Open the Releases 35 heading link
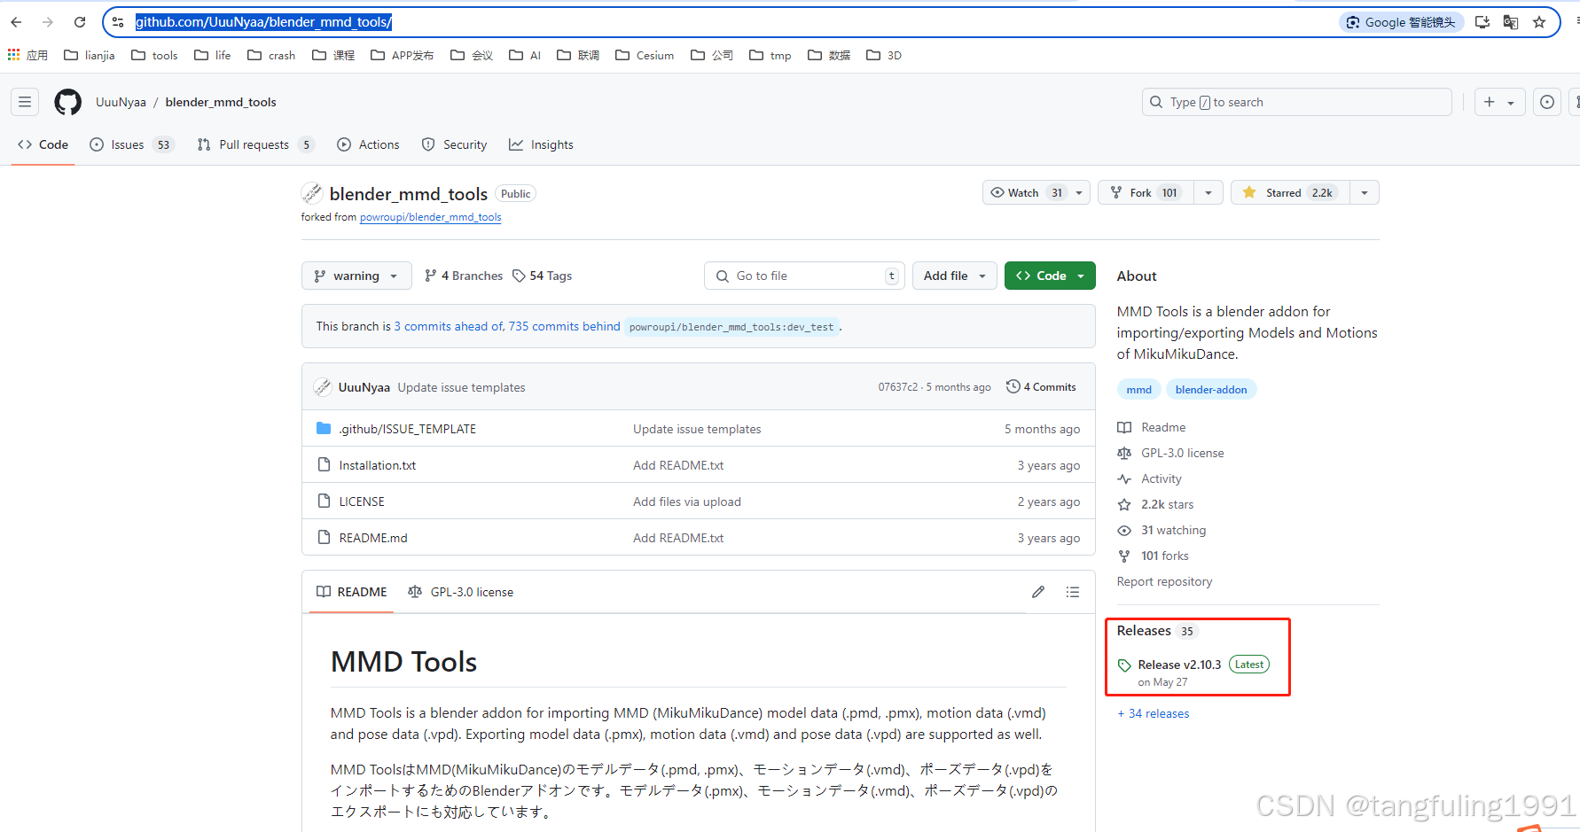This screenshot has height=832, width=1580. [x=1157, y=631]
